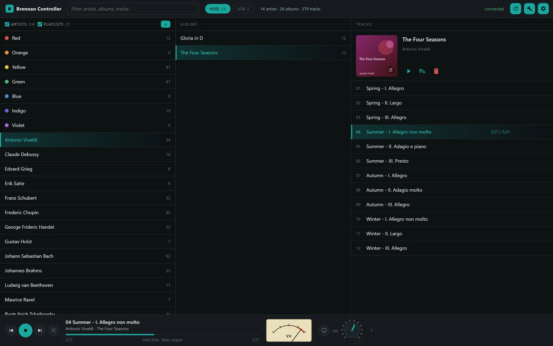Click The Four Seasons cover thumbnail
The width and height of the screenshot is (553, 346).
(377, 56)
